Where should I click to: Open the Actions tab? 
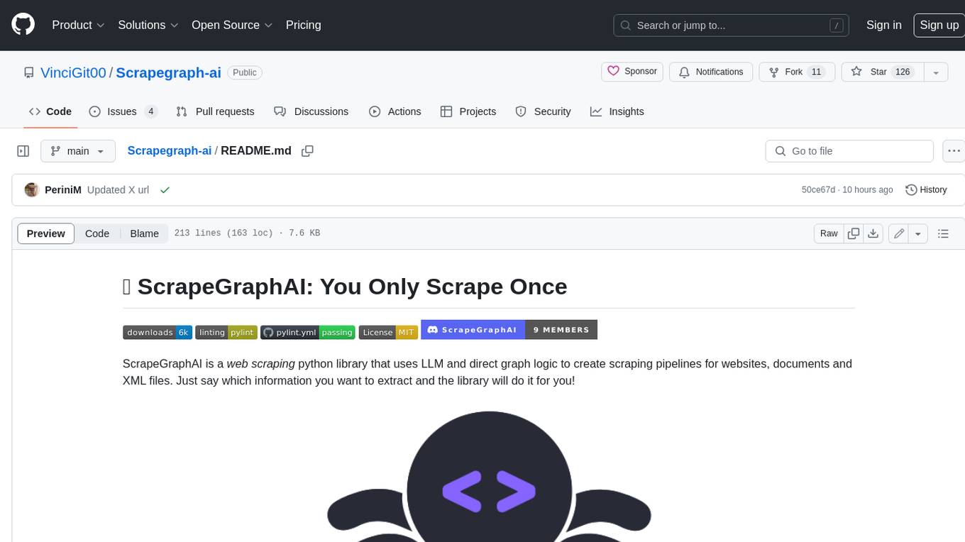click(395, 111)
